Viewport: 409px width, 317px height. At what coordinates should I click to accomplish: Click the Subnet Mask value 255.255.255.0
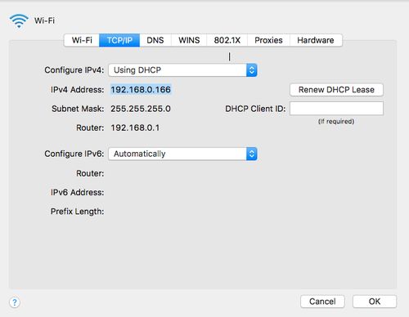[x=141, y=109]
